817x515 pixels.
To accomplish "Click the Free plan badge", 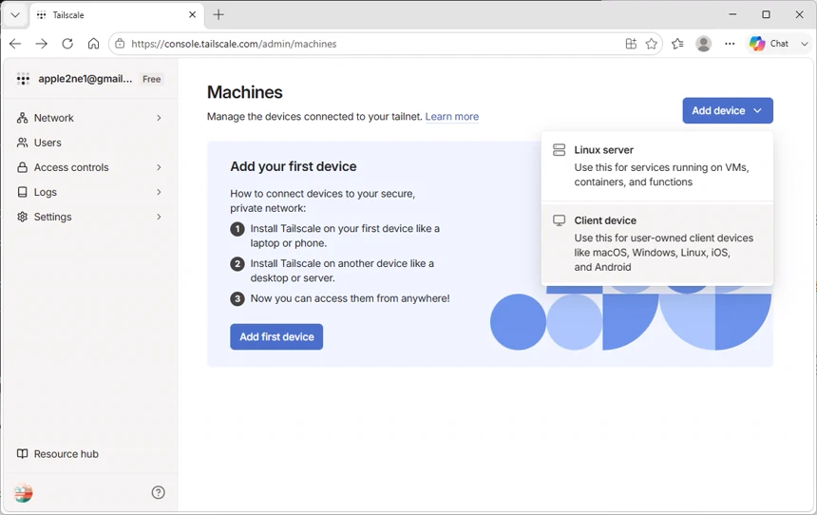I will [152, 79].
